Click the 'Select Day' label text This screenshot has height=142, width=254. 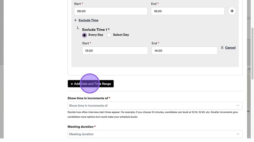121,35
